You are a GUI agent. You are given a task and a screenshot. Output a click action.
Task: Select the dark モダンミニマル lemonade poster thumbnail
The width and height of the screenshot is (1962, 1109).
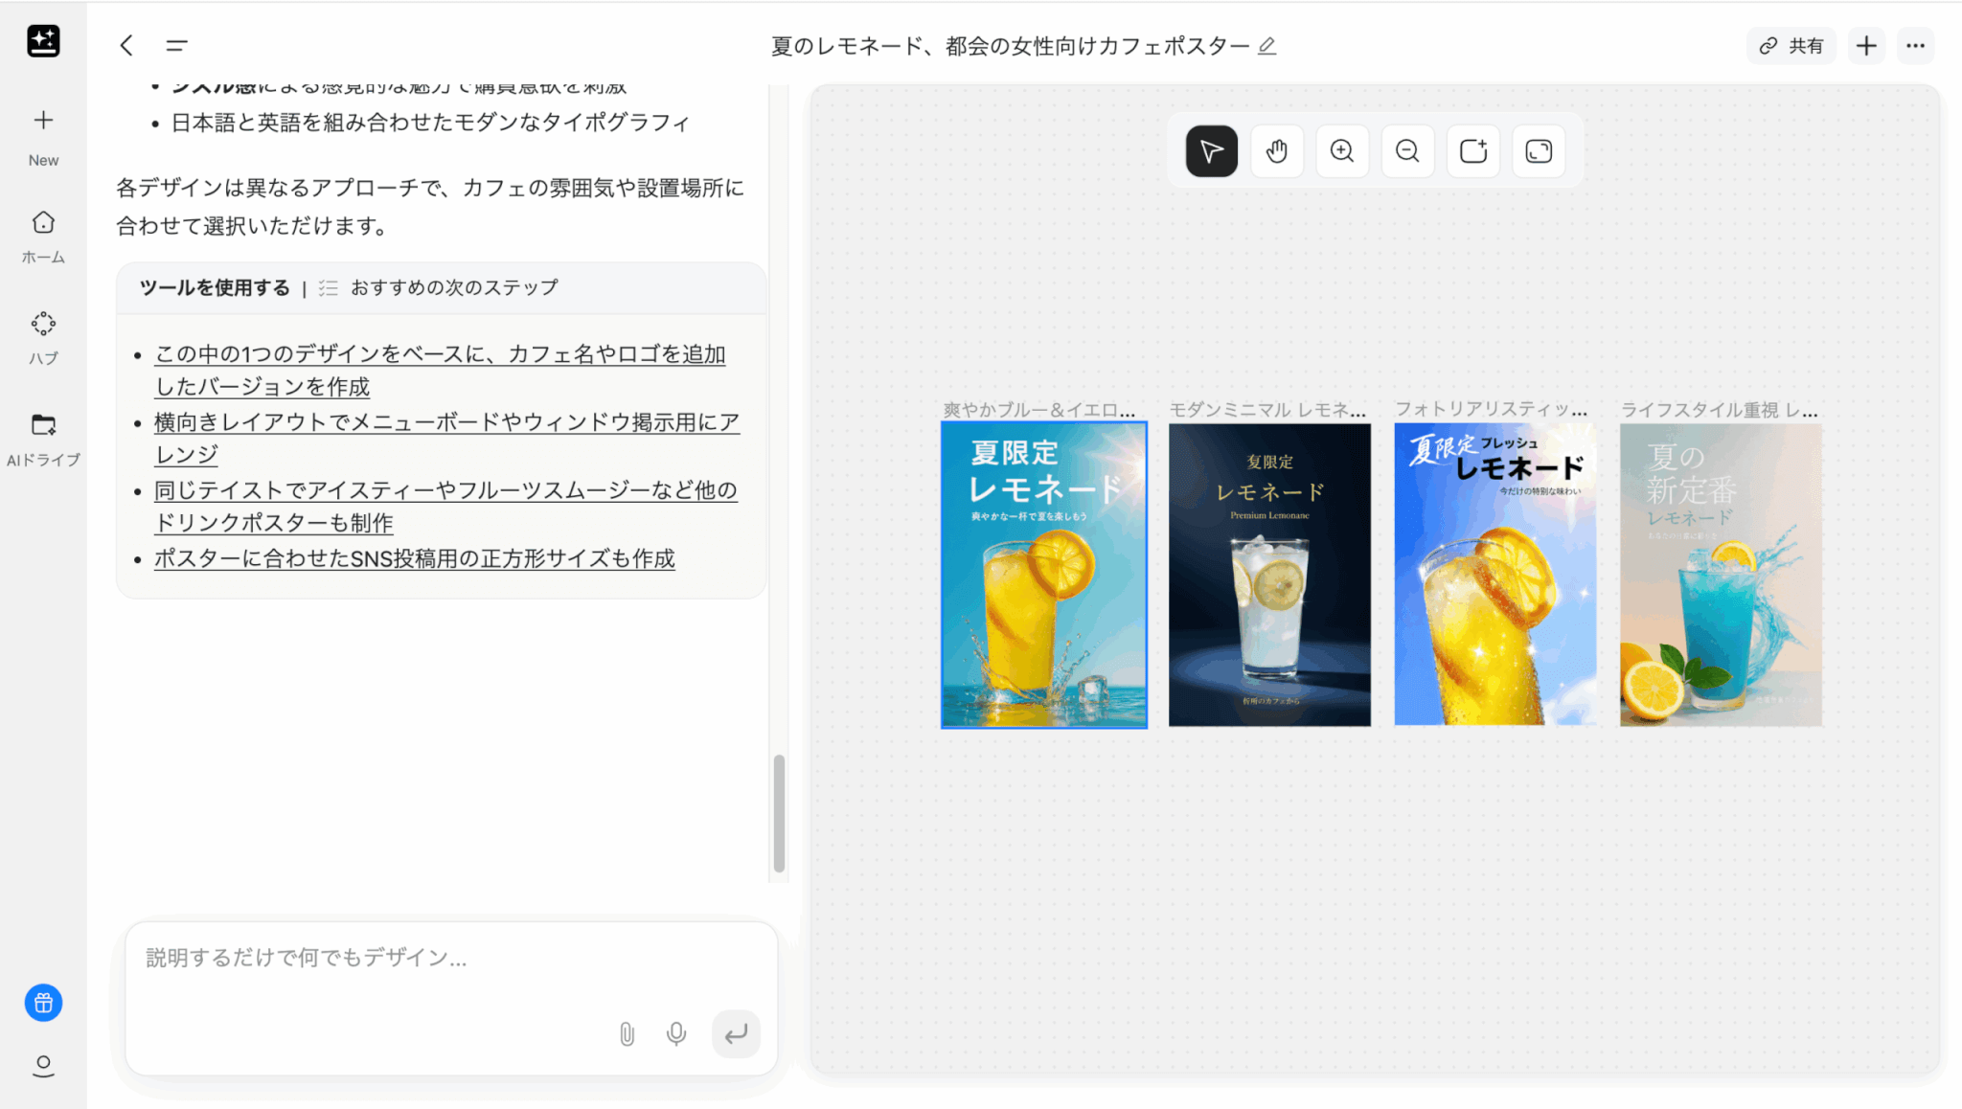[x=1269, y=575]
